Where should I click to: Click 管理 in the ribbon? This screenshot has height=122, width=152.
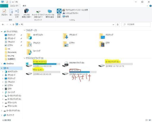66,16
